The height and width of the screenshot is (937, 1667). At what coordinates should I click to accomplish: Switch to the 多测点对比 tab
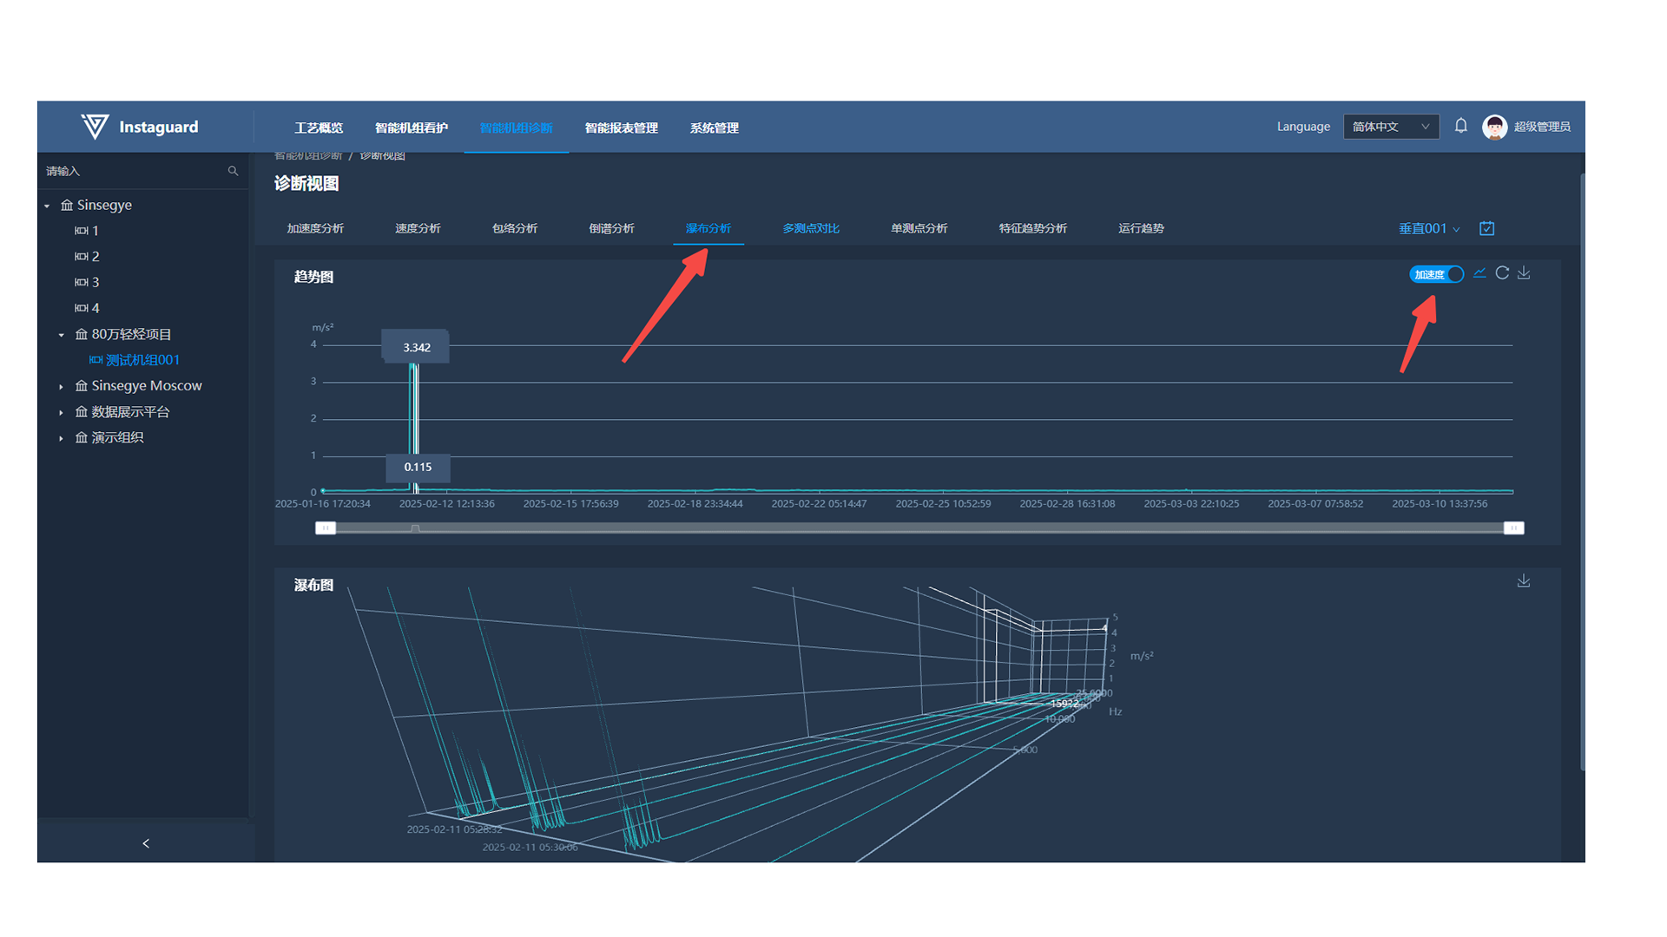[811, 228]
